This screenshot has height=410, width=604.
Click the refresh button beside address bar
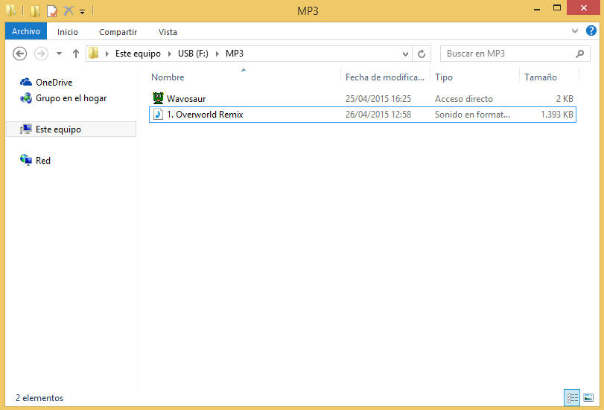pyautogui.click(x=422, y=54)
